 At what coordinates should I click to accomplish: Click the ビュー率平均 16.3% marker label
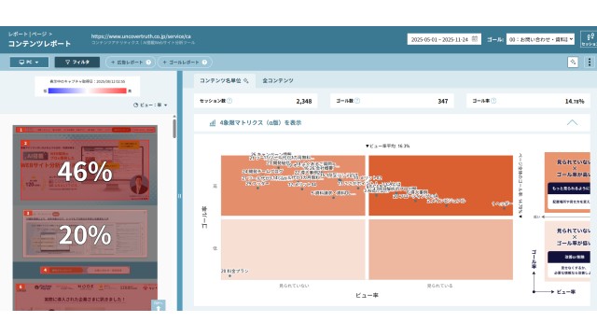pyautogui.click(x=387, y=146)
